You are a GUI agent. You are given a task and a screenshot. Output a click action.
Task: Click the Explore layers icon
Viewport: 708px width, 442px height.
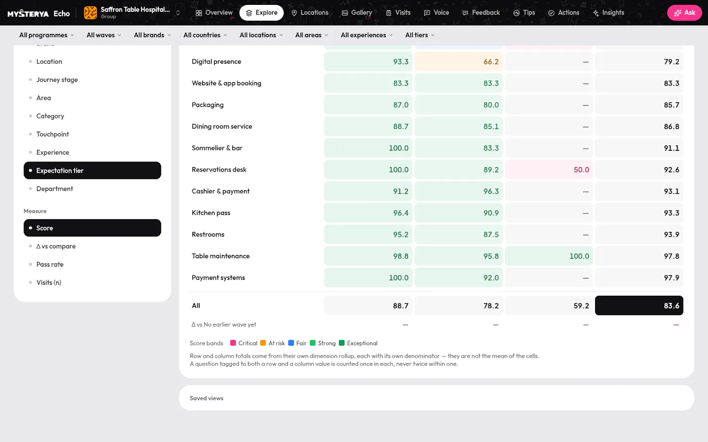(249, 13)
